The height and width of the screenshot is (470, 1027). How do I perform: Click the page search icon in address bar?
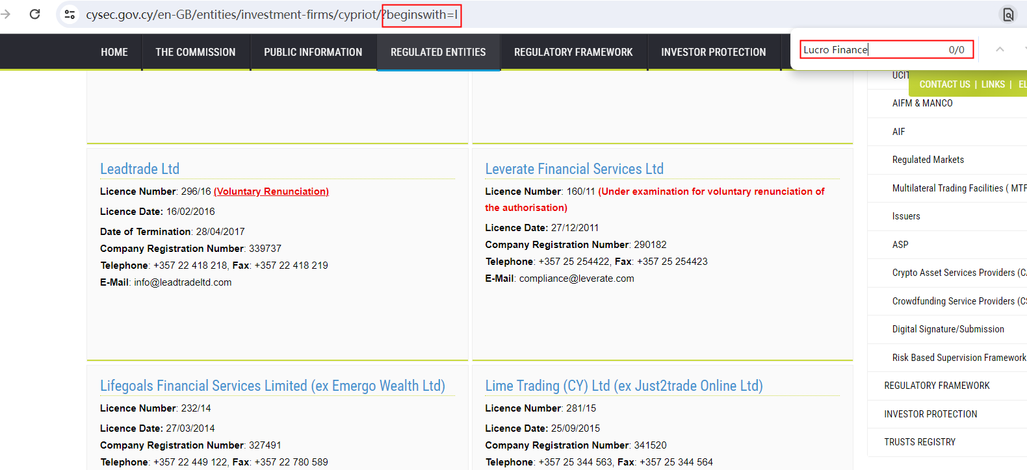pos(1008,14)
